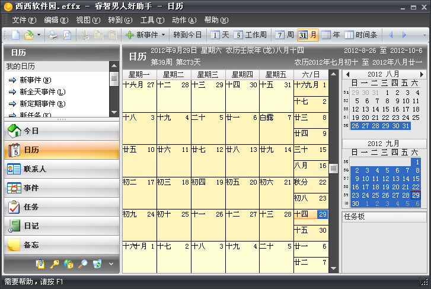Click the print preview icon in toolbar
Image resolution: width=431 pixels, height=289 pixels.
[66, 35]
